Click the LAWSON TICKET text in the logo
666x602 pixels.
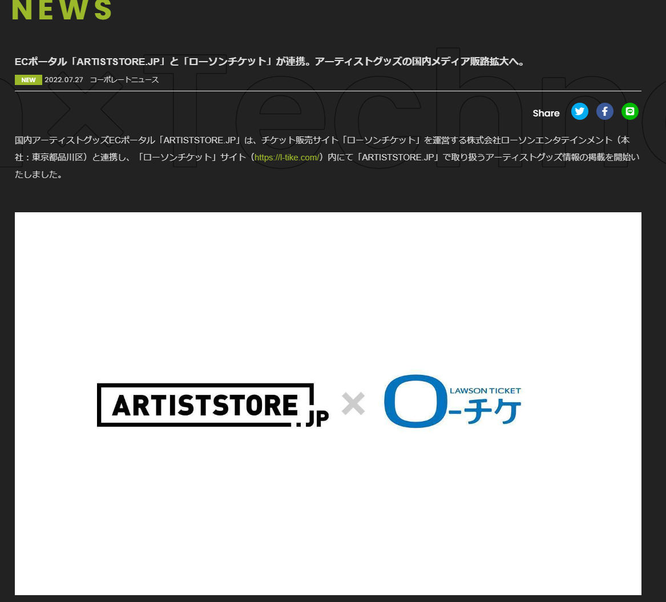[x=485, y=391]
